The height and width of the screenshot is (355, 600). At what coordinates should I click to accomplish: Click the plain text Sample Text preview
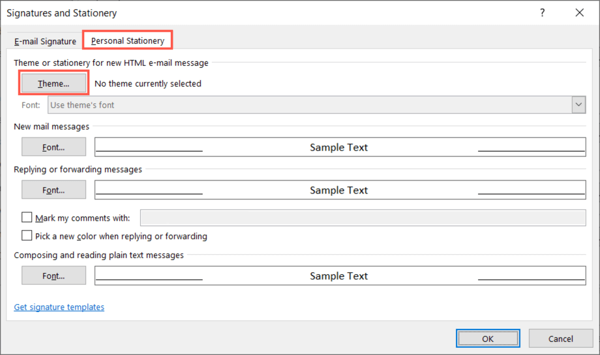click(x=339, y=276)
